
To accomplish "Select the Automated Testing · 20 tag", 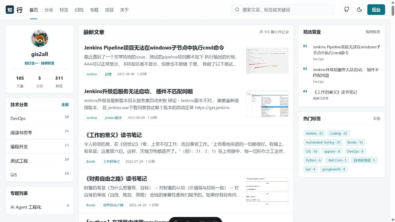I will point(323,142).
